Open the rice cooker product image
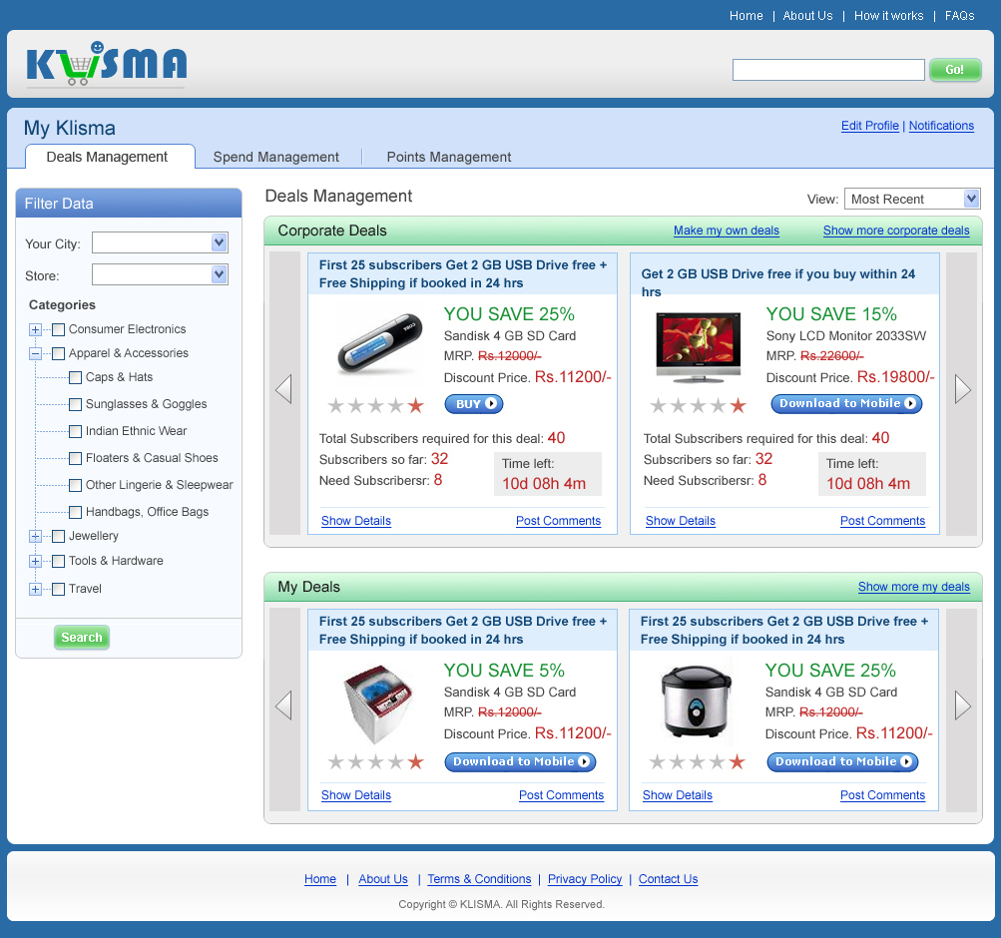Screen dimensions: 1001x938 [696, 702]
